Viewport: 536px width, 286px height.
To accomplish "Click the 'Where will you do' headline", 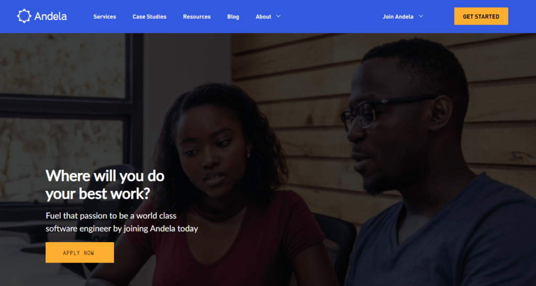I will tap(105, 176).
